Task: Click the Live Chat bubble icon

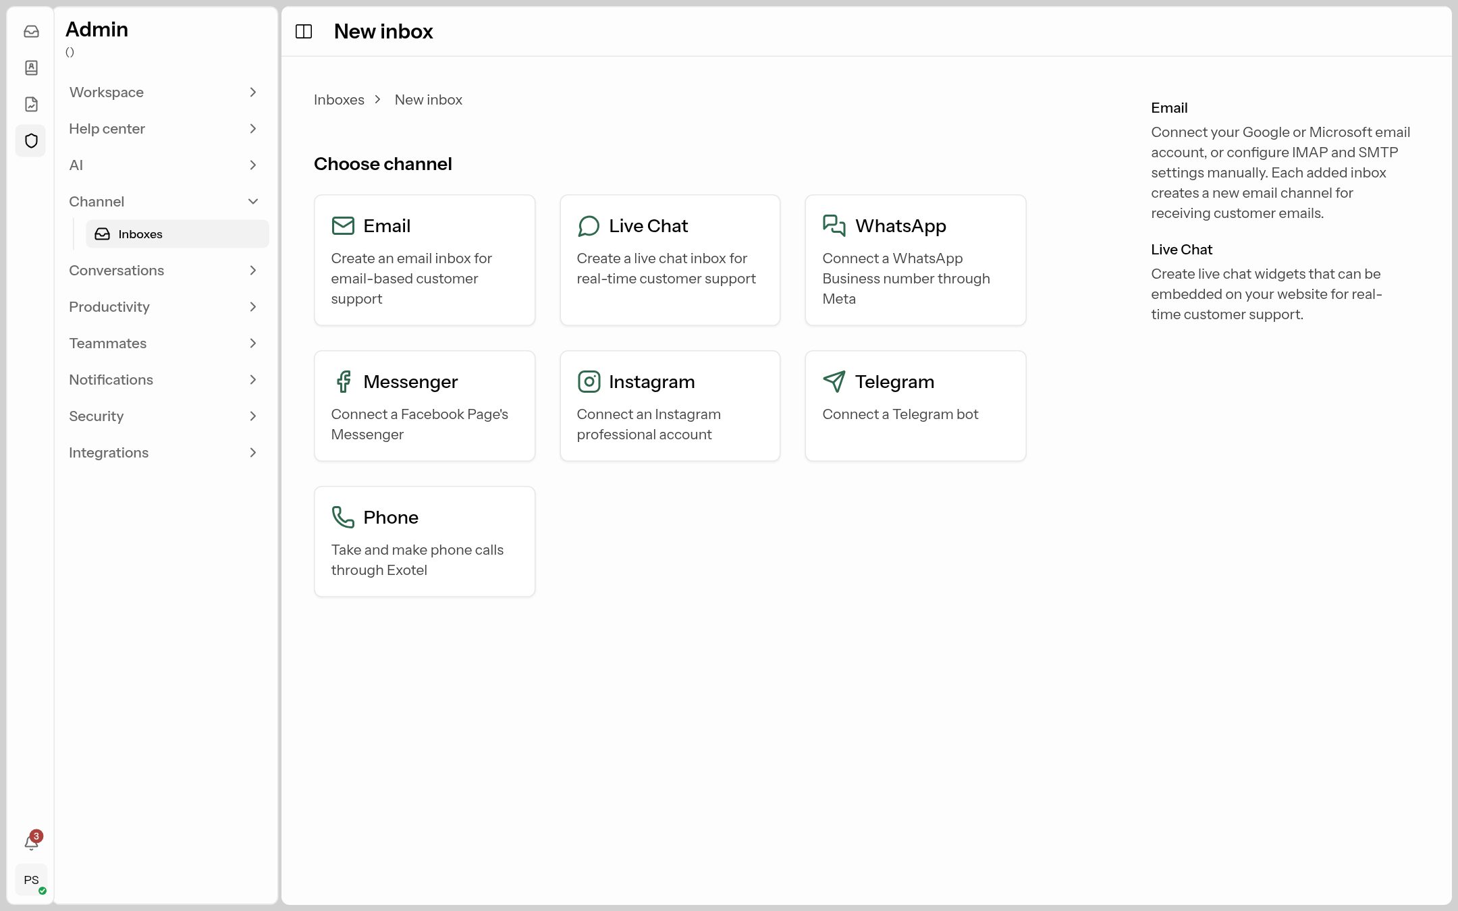Action: (589, 226)
